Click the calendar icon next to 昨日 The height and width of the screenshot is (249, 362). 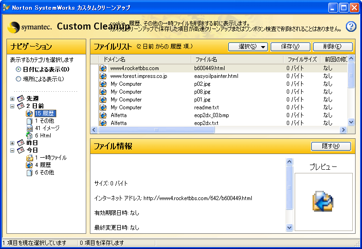(x=21, y=143)
